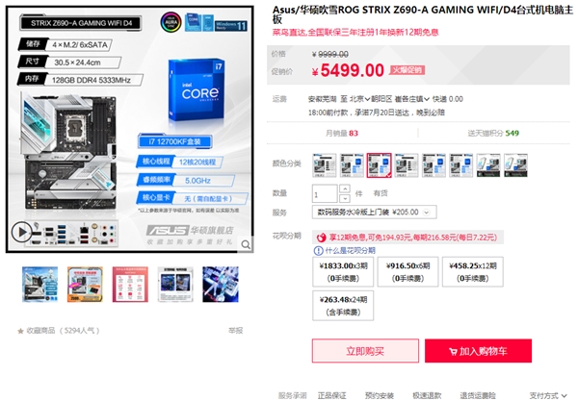
Task: Click the star icon to favorite the product
Action: 20,331
